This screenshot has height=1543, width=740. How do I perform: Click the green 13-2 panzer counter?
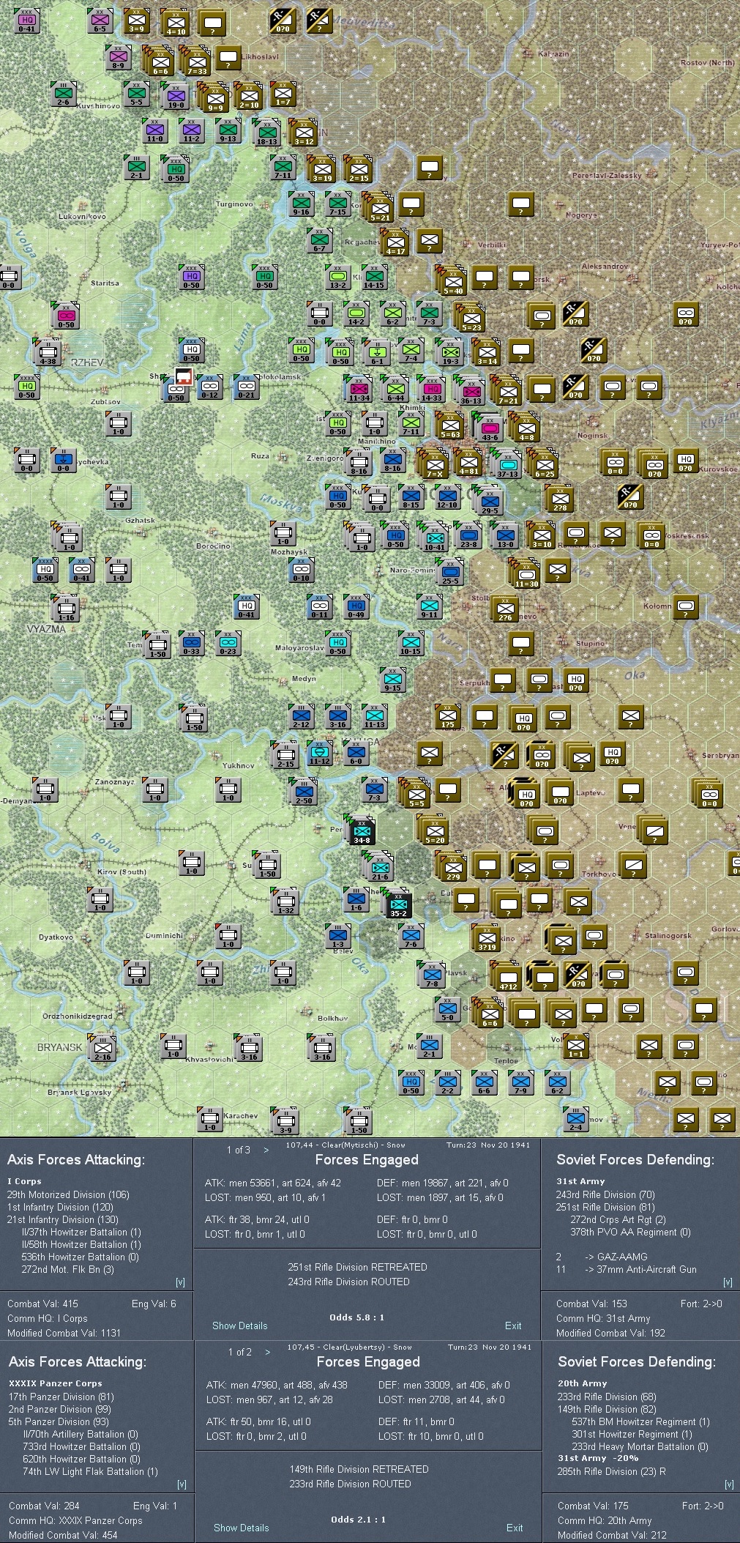click(x=338, y=278)
